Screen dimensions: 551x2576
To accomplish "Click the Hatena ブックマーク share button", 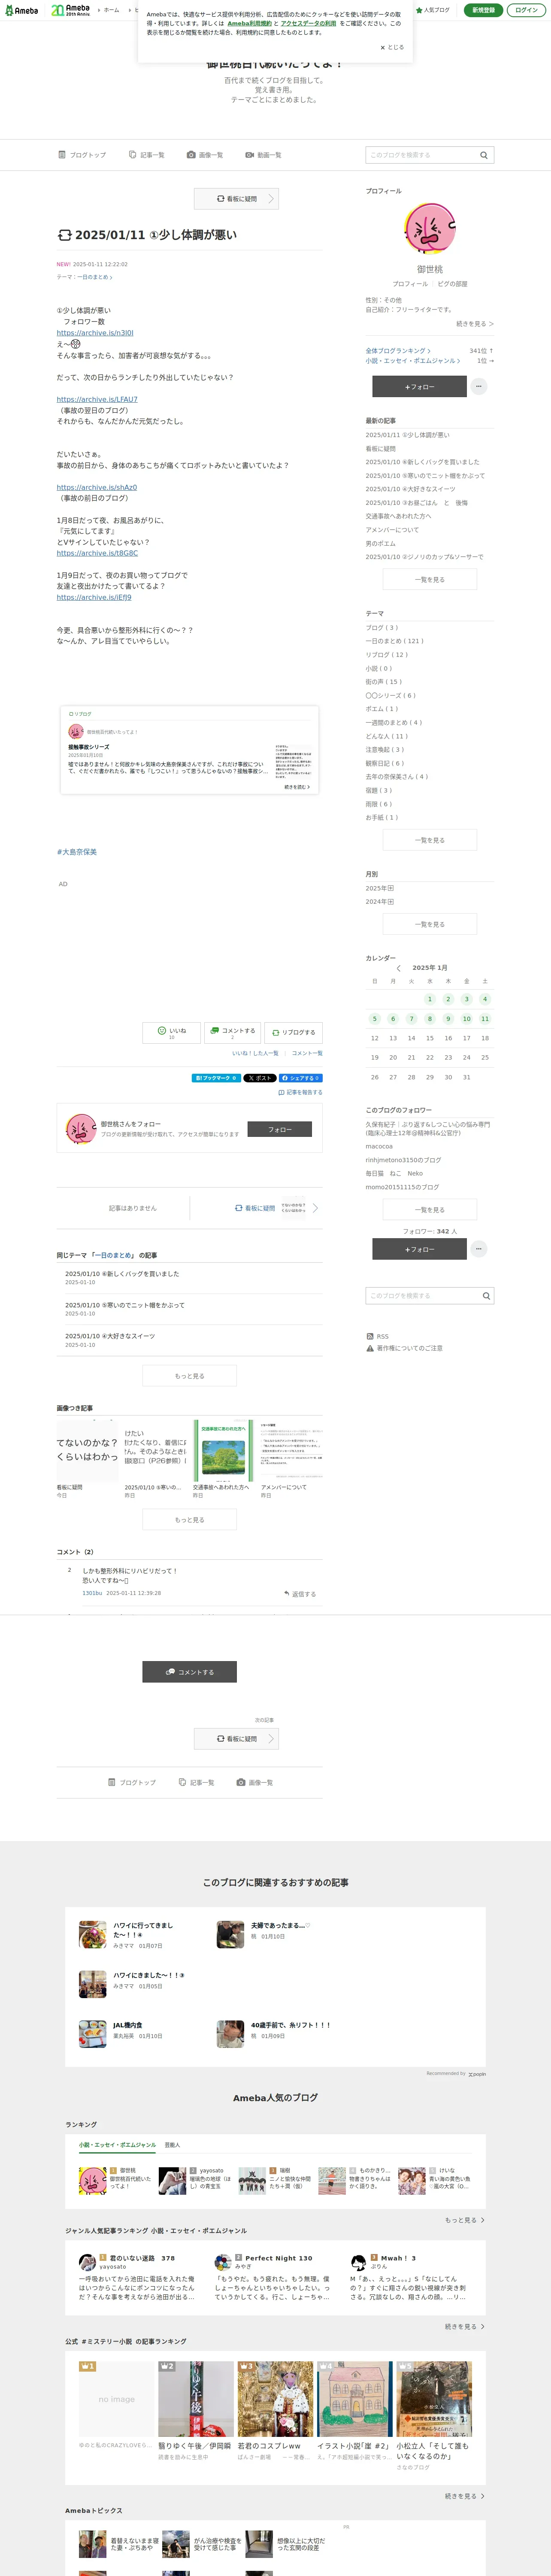I will click(216, 1078).
